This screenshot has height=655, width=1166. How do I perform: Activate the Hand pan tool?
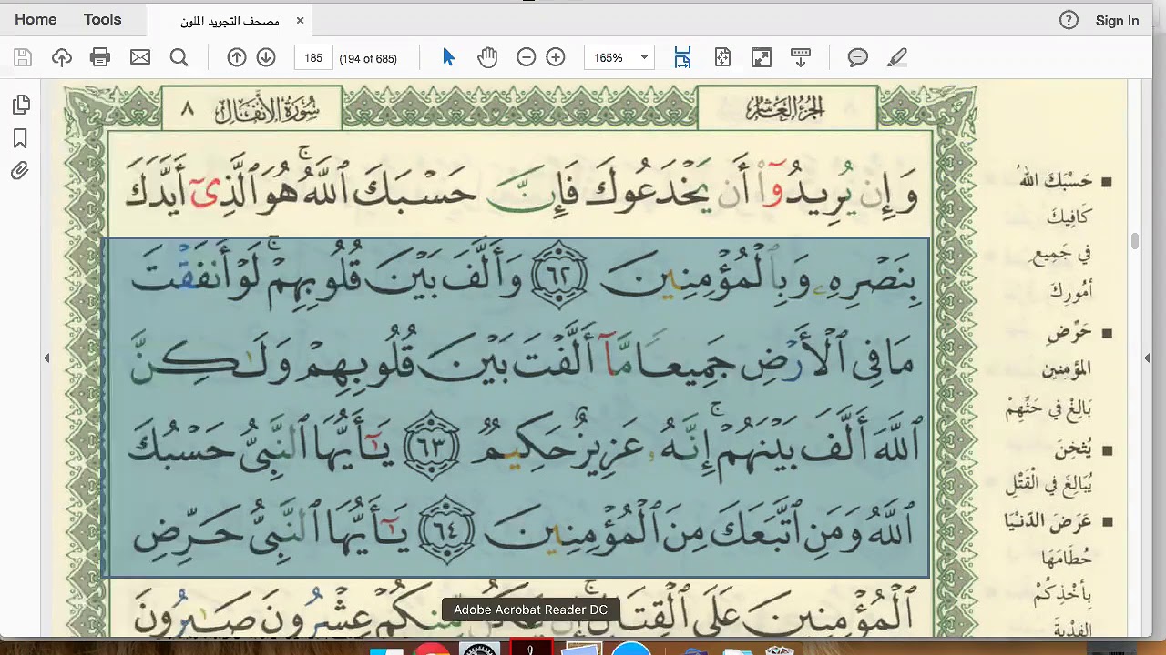point(487,57)
